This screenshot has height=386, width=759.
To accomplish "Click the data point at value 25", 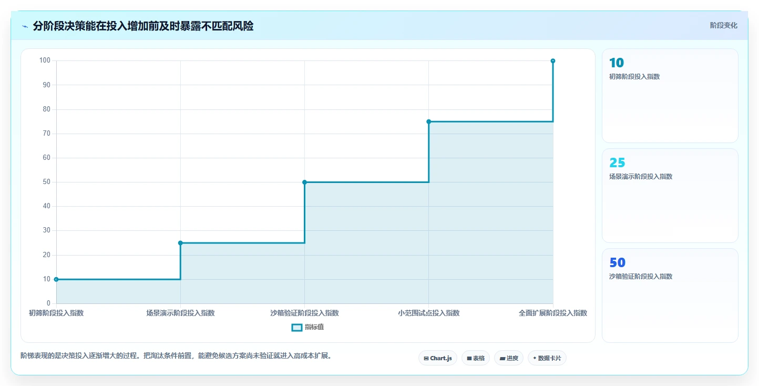I will coord(180,243).
